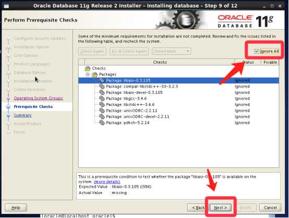Click the Product Languages step
The image size is (289, 218).
[x=32, y=64]
